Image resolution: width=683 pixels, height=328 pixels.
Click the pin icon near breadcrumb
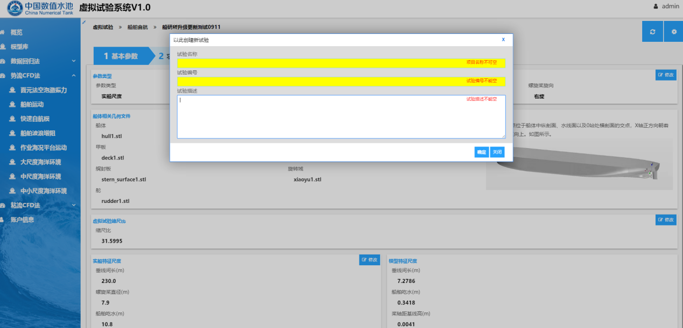coord(84,22)
